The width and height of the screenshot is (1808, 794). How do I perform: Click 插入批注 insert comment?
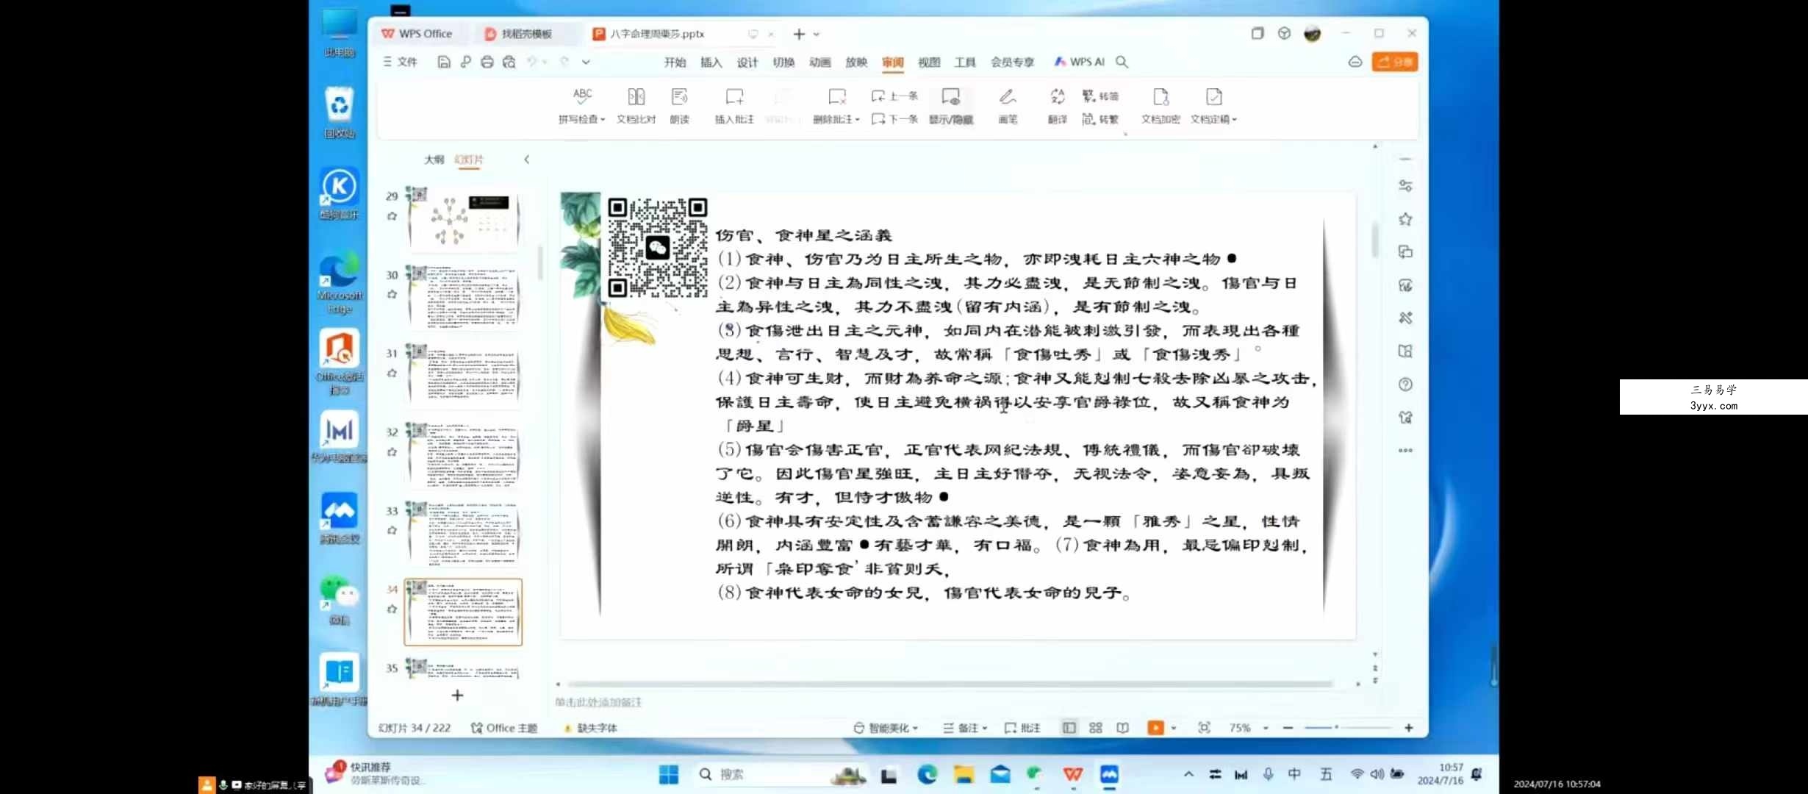[734, 105]
